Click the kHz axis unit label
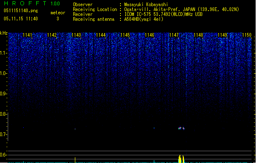This screenshot has height=163, width=256. [x=4, y=33]
